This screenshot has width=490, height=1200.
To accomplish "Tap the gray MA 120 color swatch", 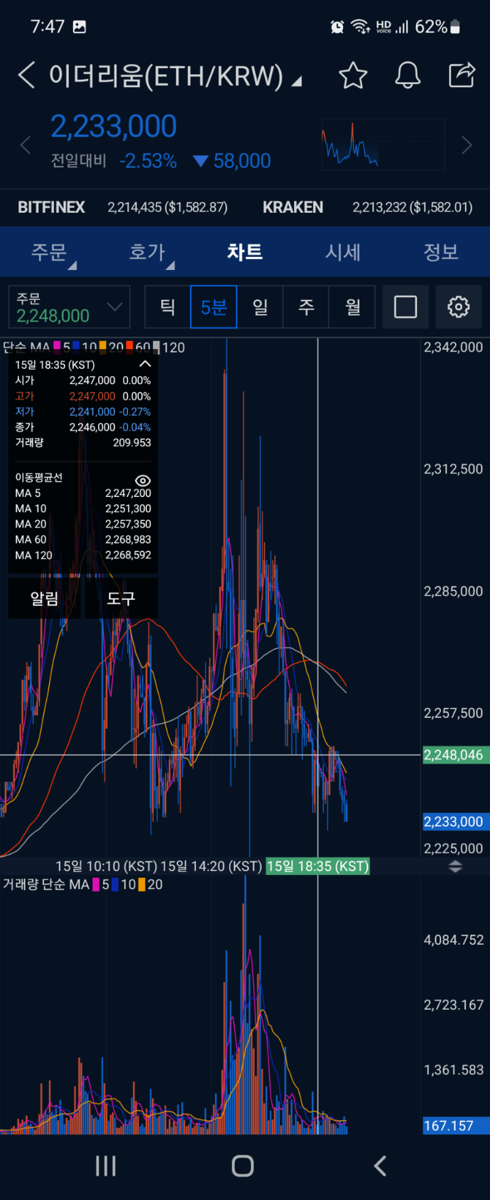I will coord(156,347).
